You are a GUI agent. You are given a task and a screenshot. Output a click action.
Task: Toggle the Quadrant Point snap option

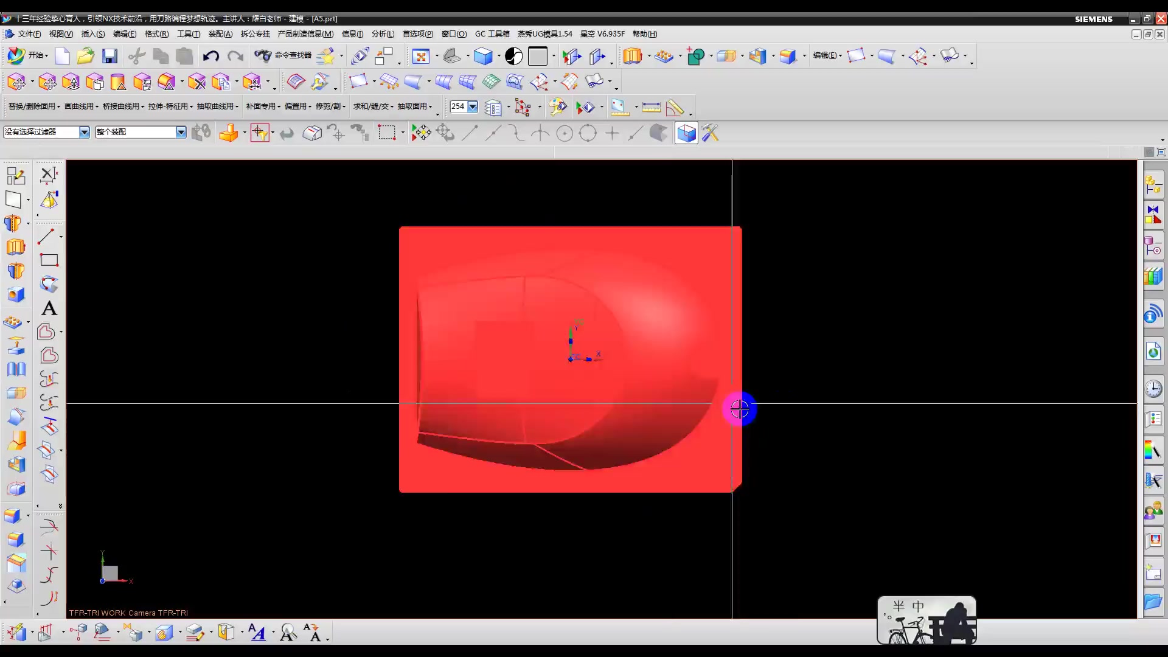(x=588, y=133)
